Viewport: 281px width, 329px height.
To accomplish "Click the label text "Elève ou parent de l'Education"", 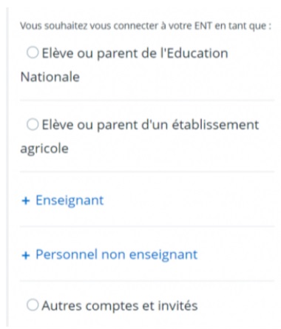I will pyautogui.click(x=135, y=53).
